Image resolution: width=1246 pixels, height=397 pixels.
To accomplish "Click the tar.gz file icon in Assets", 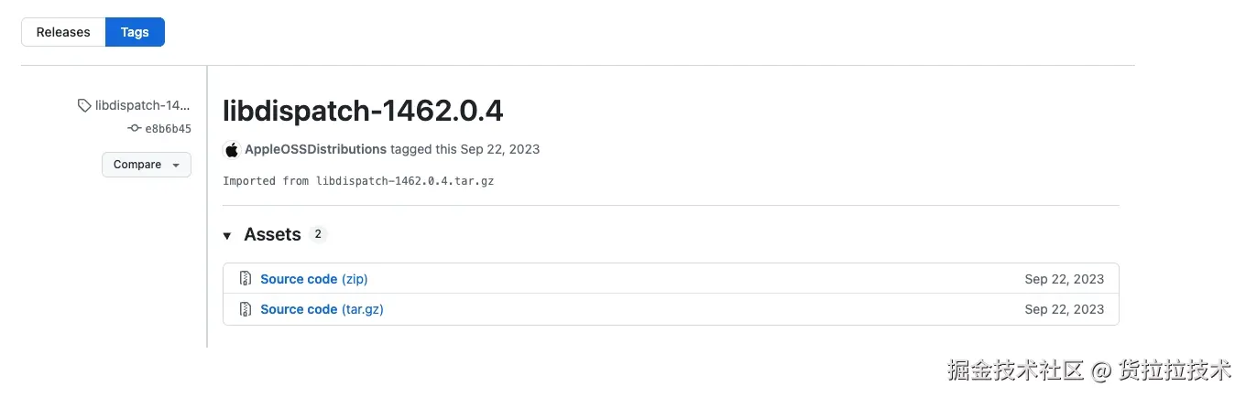I will coord(246,309).
